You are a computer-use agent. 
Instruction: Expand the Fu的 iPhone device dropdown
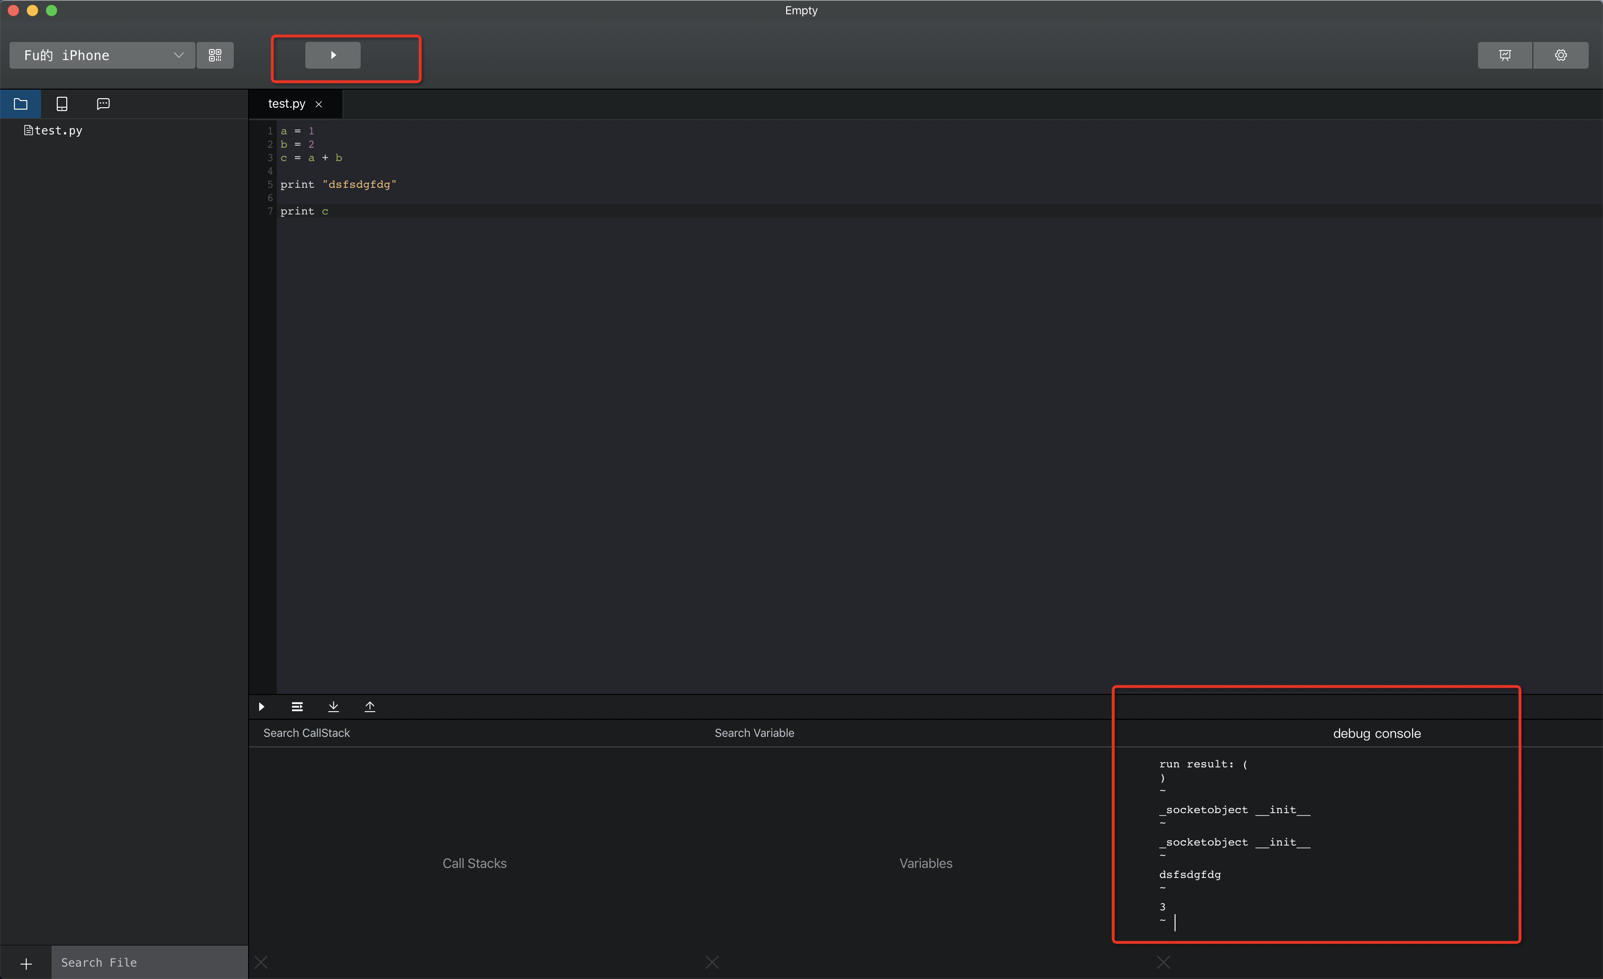pos(102,55)
